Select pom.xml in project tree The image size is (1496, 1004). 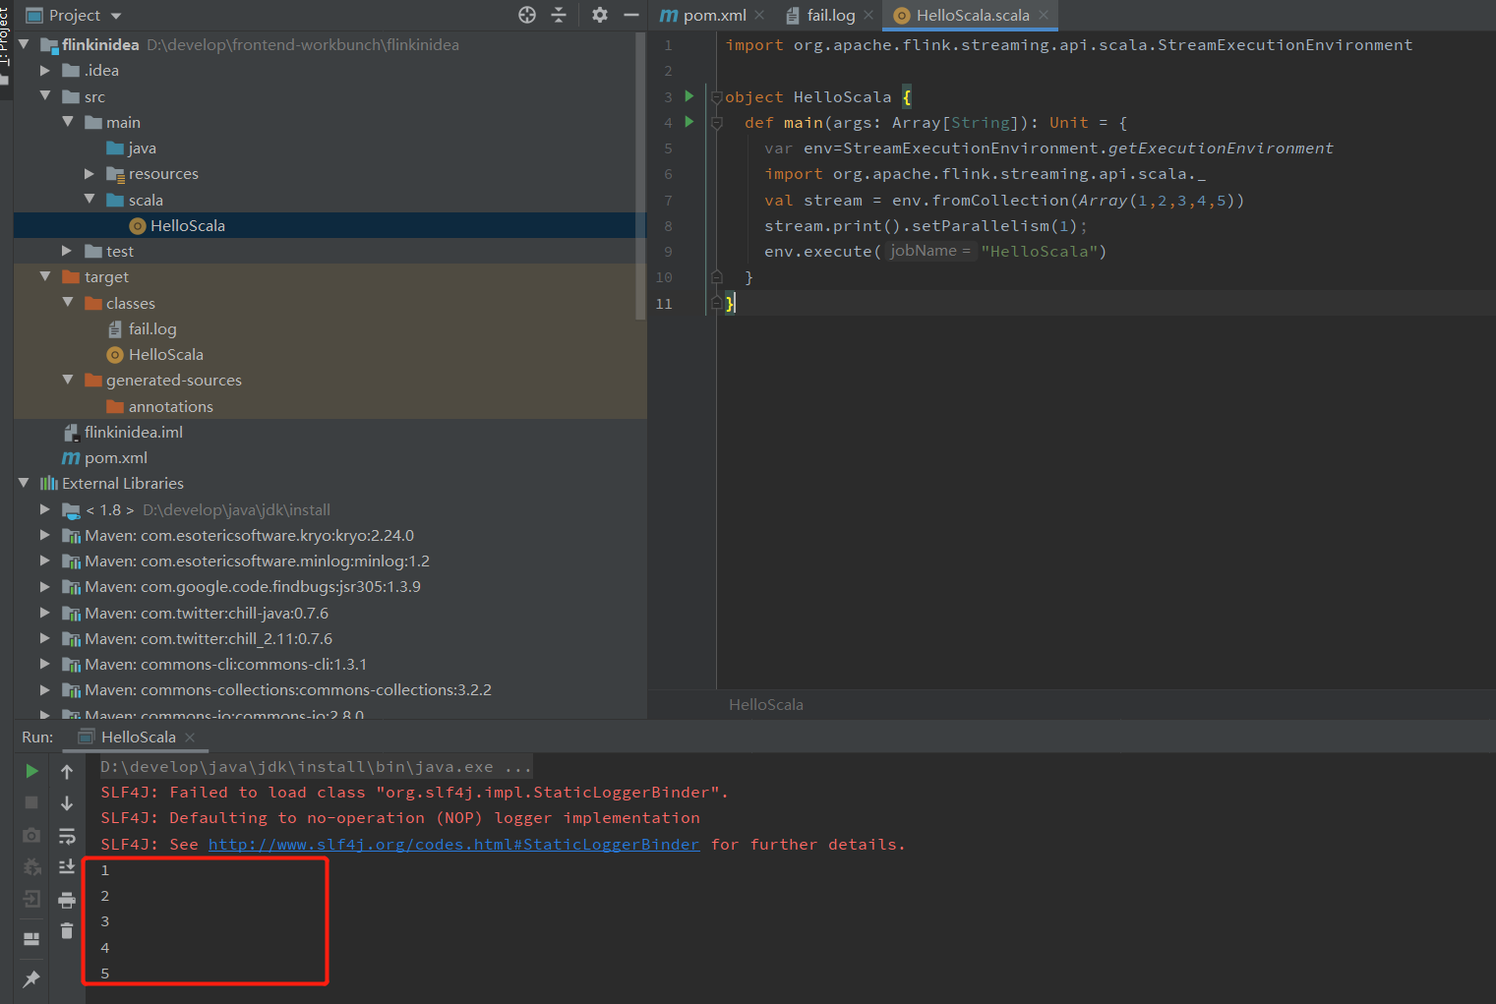point(329,458)
